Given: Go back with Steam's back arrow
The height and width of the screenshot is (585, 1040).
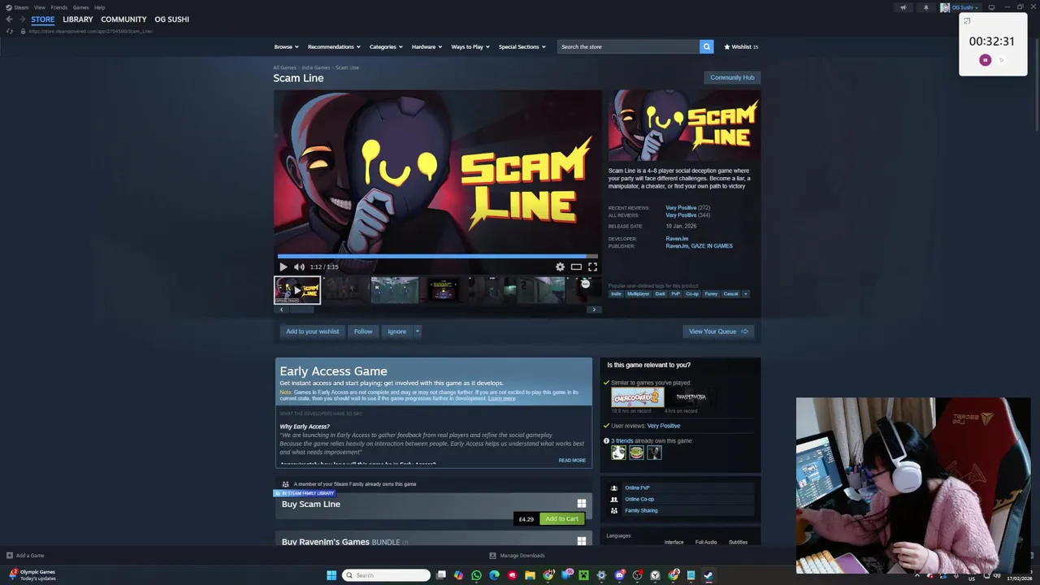Looking at the screenshot, I should (x=9, y=19).
